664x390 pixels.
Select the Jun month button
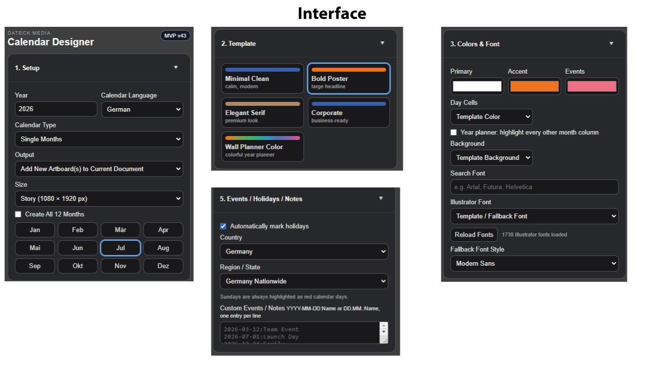coord(78,248)
